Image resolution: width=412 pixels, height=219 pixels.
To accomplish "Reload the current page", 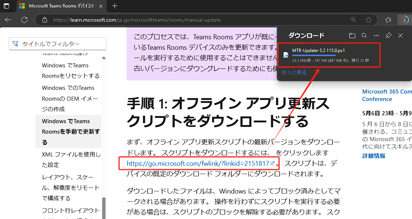I will click(24, 20).
